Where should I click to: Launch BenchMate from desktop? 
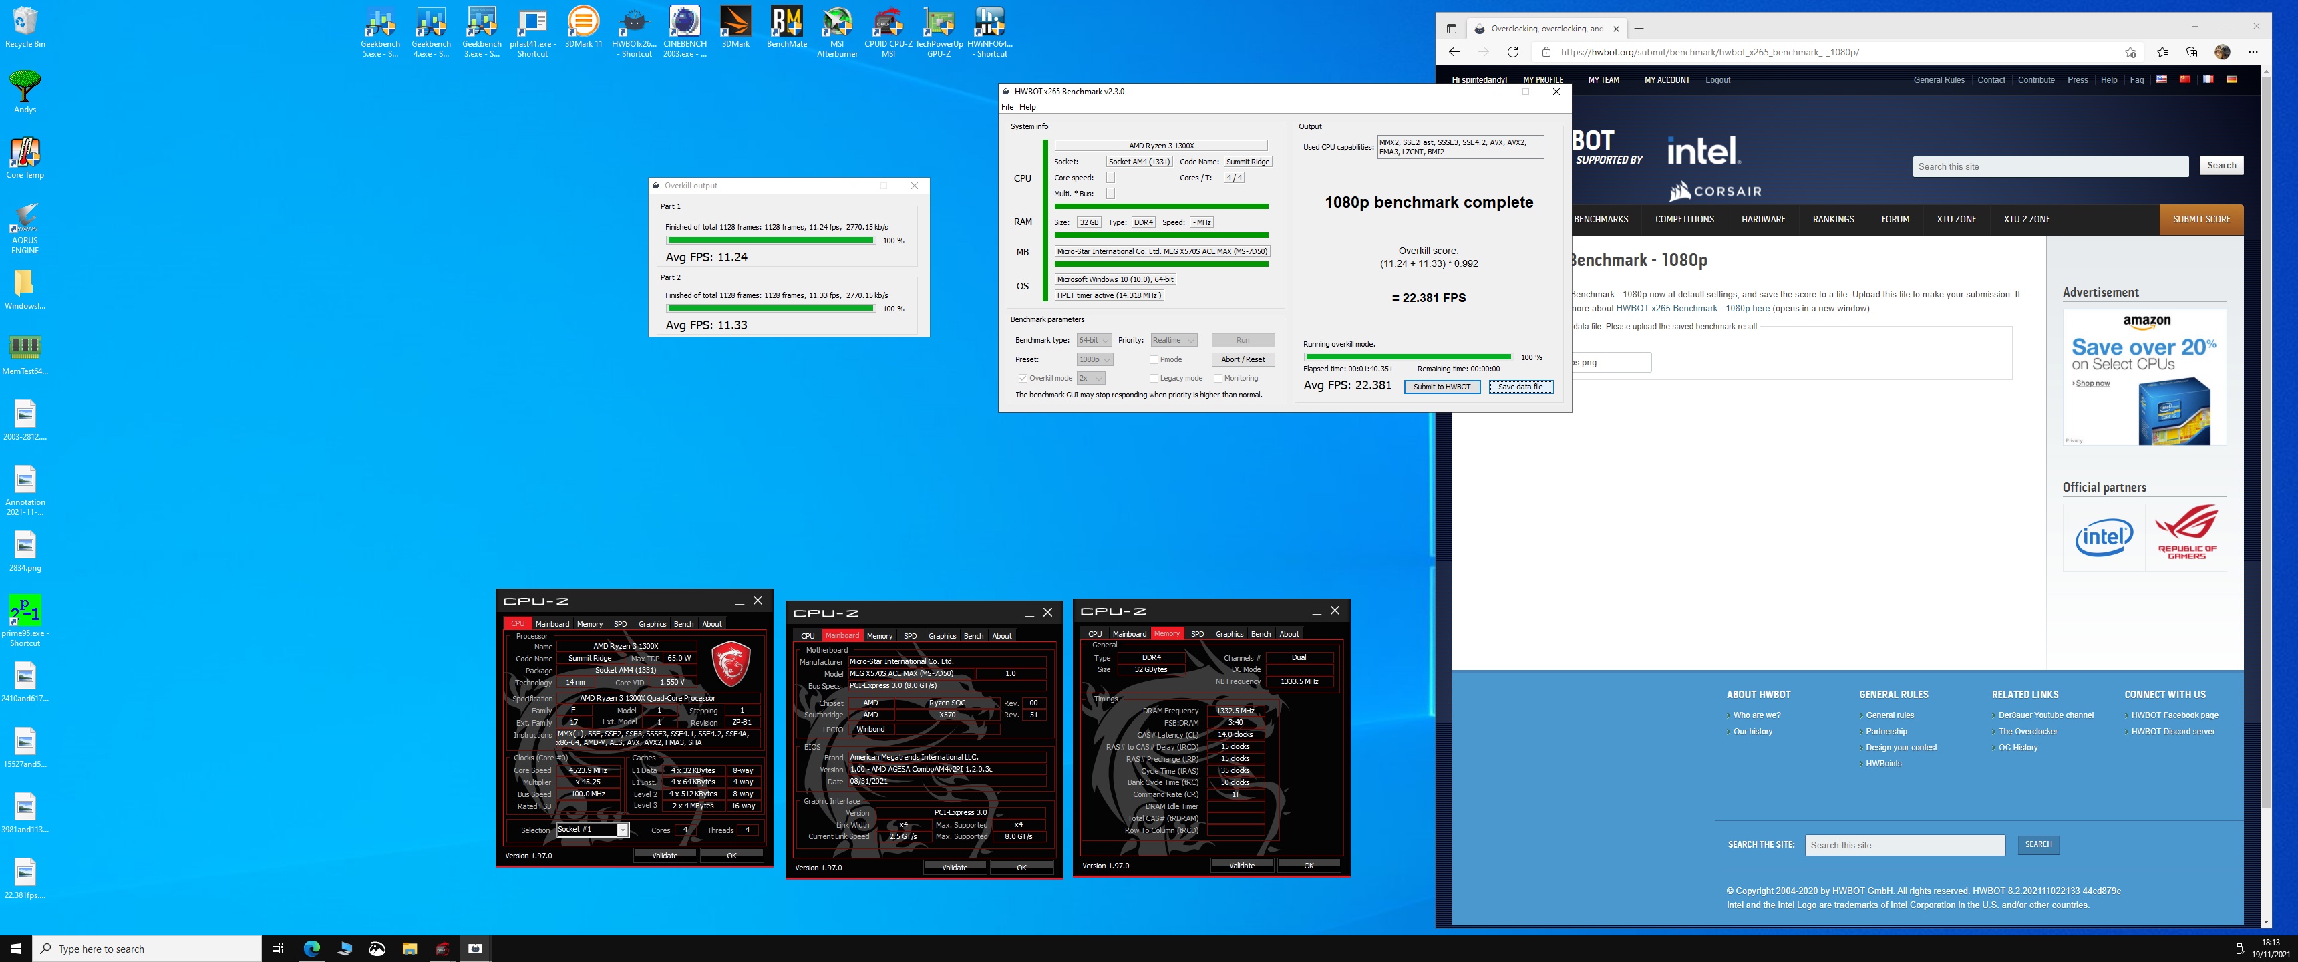coord(787,27)
